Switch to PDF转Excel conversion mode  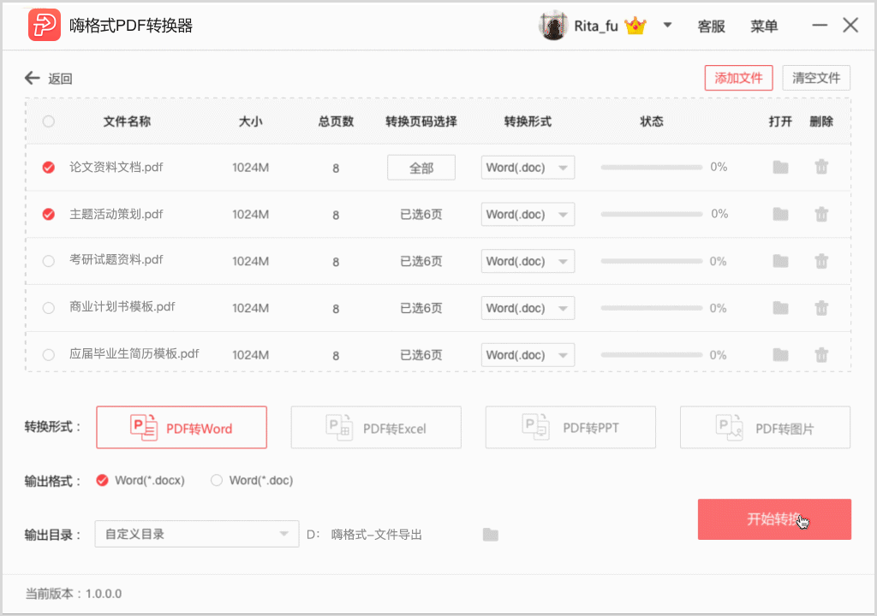click(376, 428)
